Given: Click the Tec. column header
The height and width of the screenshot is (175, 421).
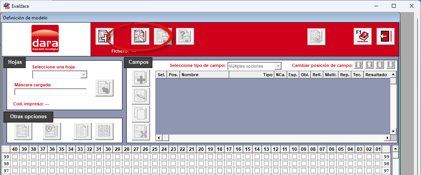Looking at the screenshot, I should [x=357, y=75].
